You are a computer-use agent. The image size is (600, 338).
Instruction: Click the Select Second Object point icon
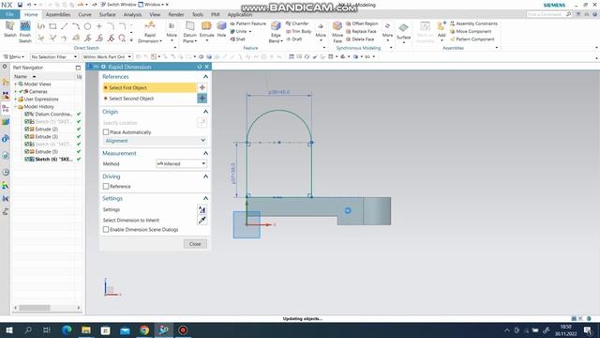click(202, 99)
